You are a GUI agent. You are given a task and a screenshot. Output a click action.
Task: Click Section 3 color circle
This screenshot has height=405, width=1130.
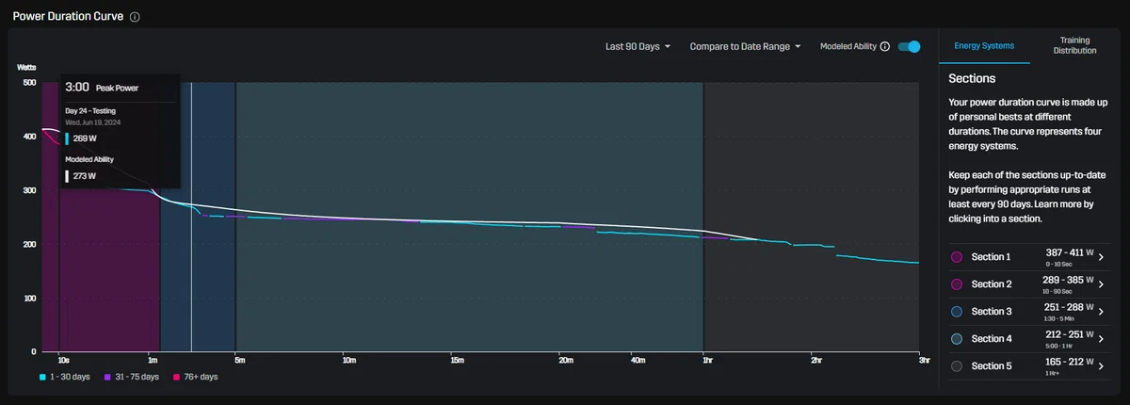click(x=957, y=312)
